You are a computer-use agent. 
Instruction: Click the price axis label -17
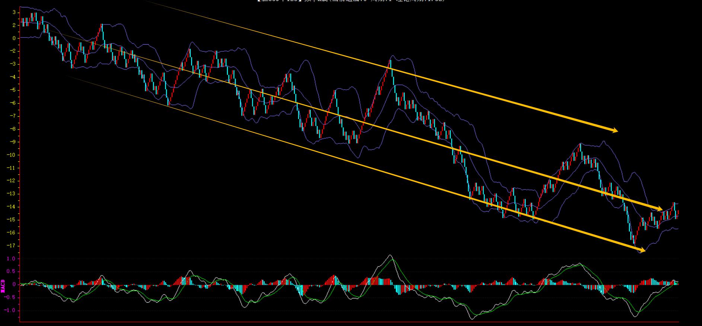pos(11,246)
